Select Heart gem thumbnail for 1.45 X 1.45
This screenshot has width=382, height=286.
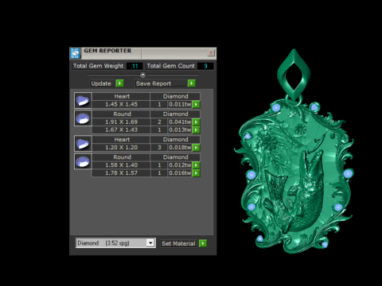click(83, 100)
